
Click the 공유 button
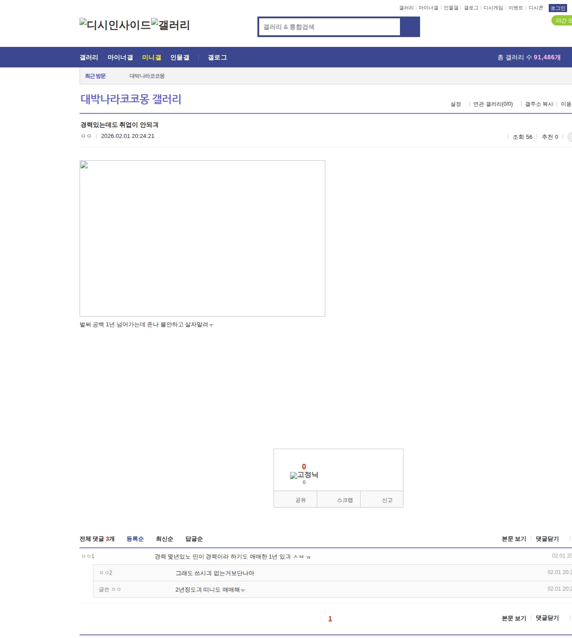[295, 500]
